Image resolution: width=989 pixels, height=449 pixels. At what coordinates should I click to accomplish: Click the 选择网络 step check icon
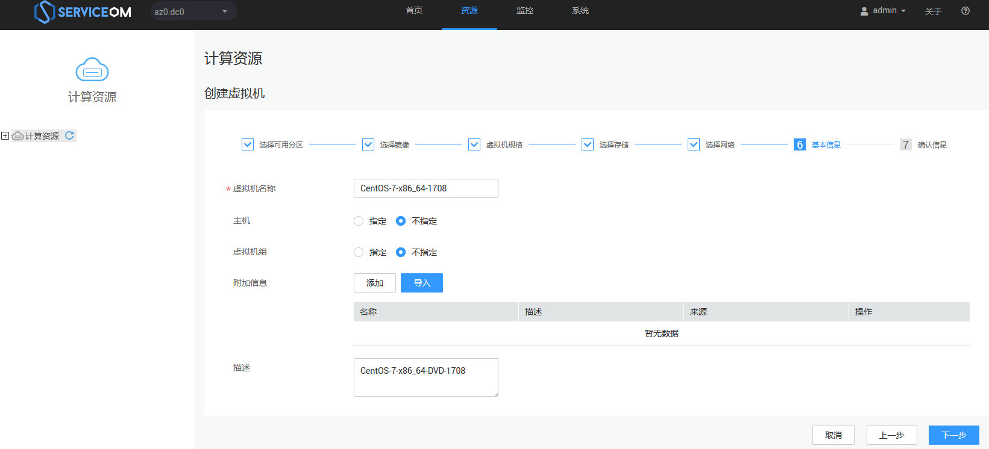694,144
